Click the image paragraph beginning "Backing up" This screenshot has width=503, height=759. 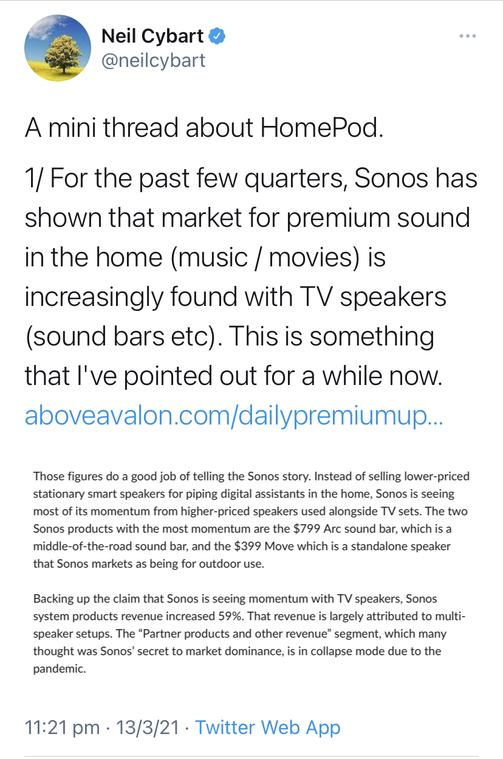[251, 634]
